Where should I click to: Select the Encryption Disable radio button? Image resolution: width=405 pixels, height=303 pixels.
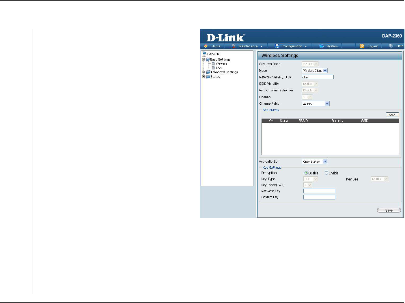point(306,173)
